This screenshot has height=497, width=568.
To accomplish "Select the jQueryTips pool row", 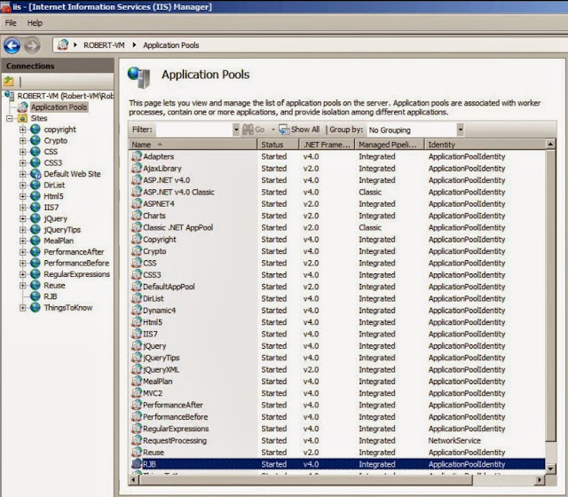I will coord(337,358).
